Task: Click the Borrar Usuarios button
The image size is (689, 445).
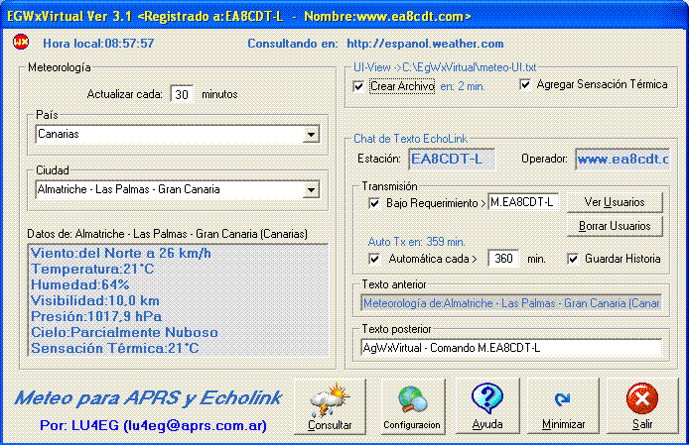Action: pyautogui.click(x=615, y=226)
